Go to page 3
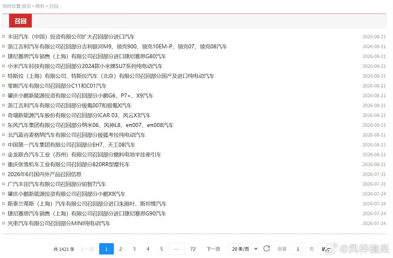This screenshot has height=258, width=393. coord(134,249)
